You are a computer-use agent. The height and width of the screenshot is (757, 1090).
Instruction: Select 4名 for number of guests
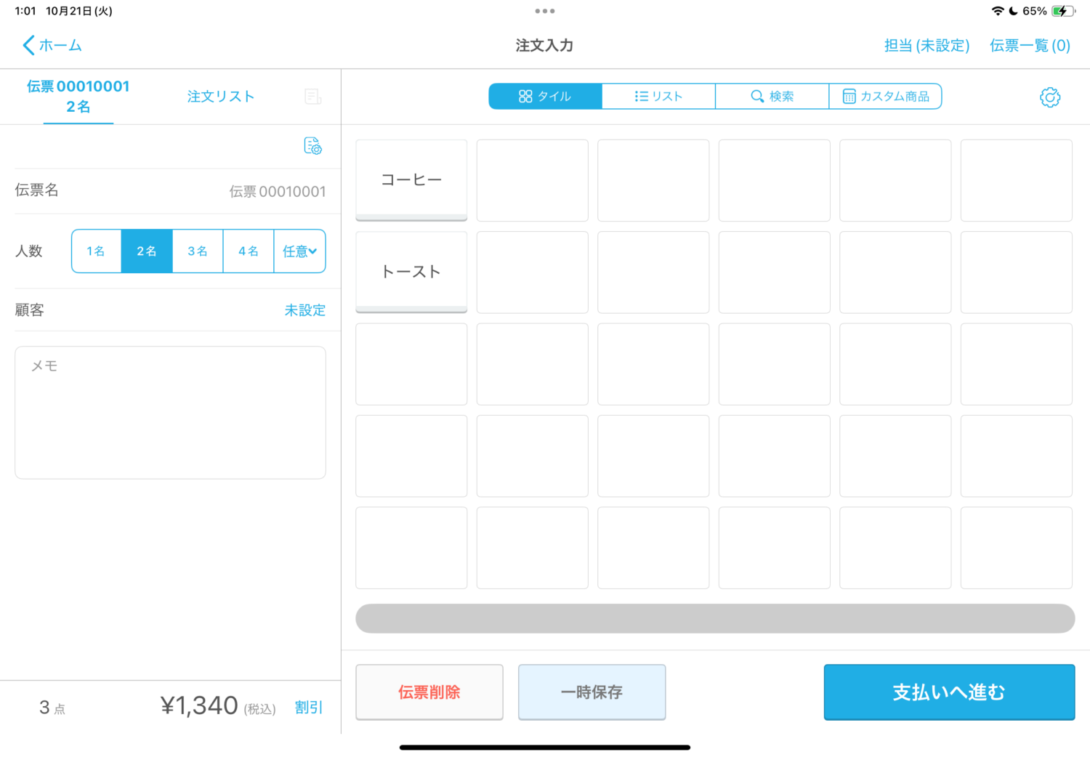point(249,251)
